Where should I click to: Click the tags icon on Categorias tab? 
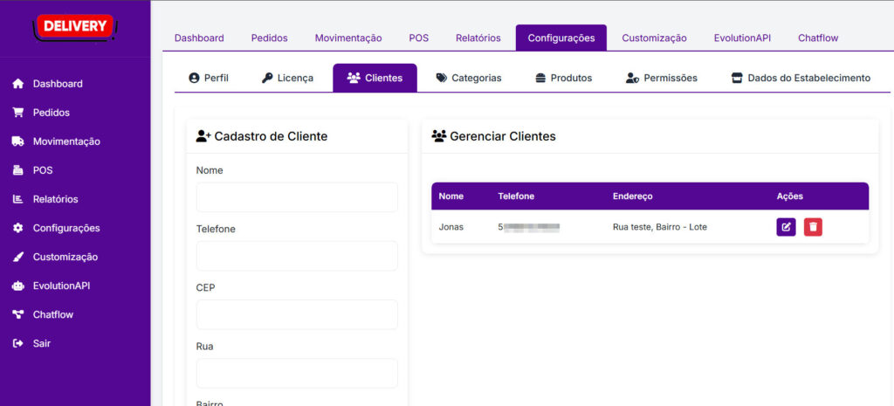(441, 78)
